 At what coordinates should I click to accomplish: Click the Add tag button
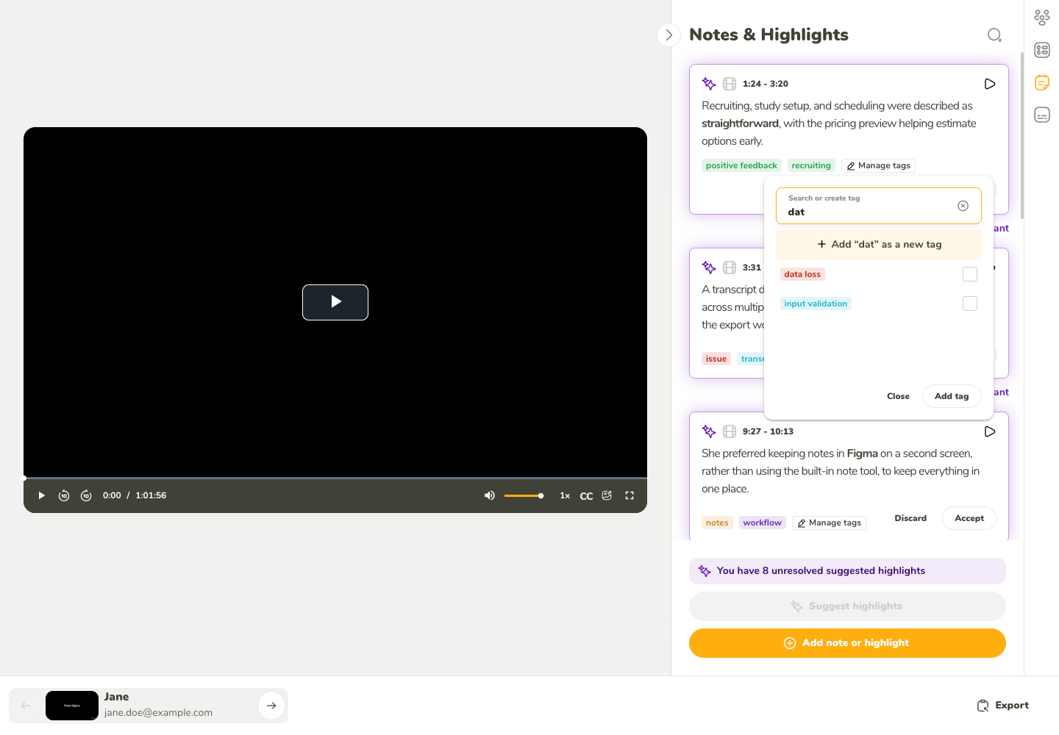952,396
